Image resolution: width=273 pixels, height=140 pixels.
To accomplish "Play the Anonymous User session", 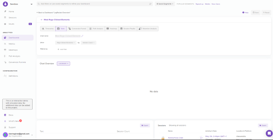I will tap(202, 138).
